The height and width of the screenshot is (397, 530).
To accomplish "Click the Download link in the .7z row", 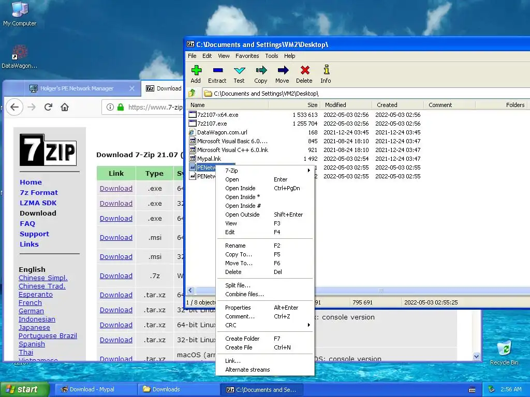I will pyautogui.click(x=116, y=276).
